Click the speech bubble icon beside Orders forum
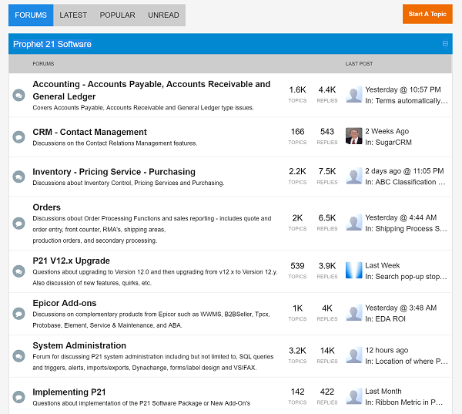 pos(18,224)
